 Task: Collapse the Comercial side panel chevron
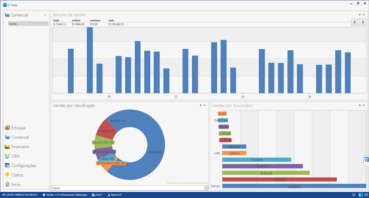tap(45, 15)
